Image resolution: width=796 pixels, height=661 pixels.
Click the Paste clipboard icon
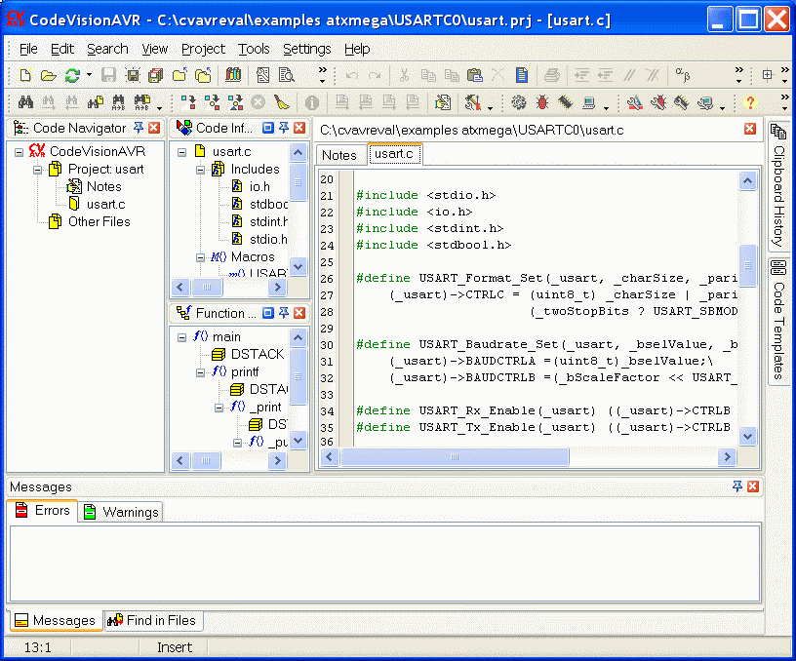[475, 75]
